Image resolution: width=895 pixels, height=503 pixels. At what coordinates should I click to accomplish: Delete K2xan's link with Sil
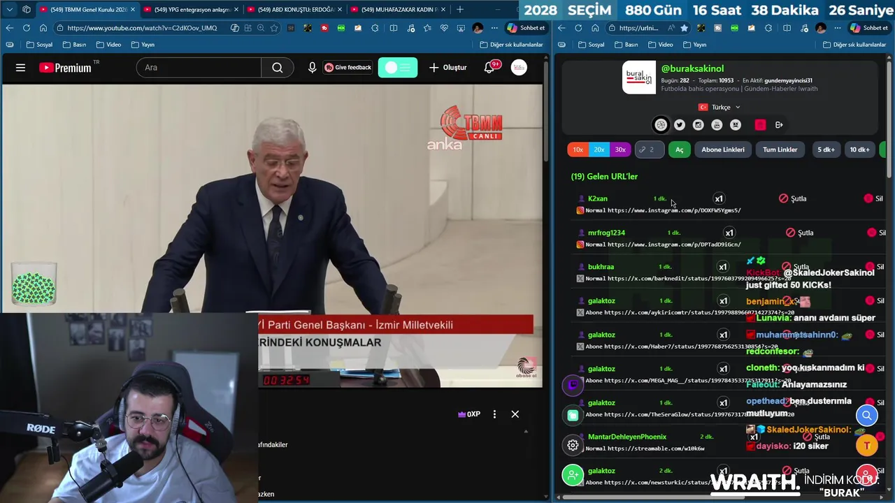click(873, 198)
